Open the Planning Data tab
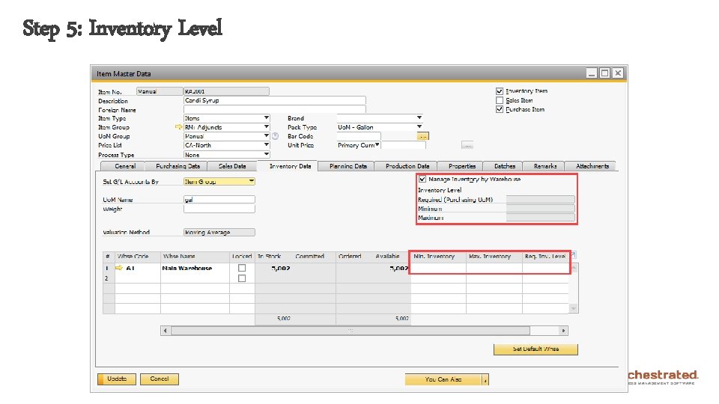 [348, 166]
